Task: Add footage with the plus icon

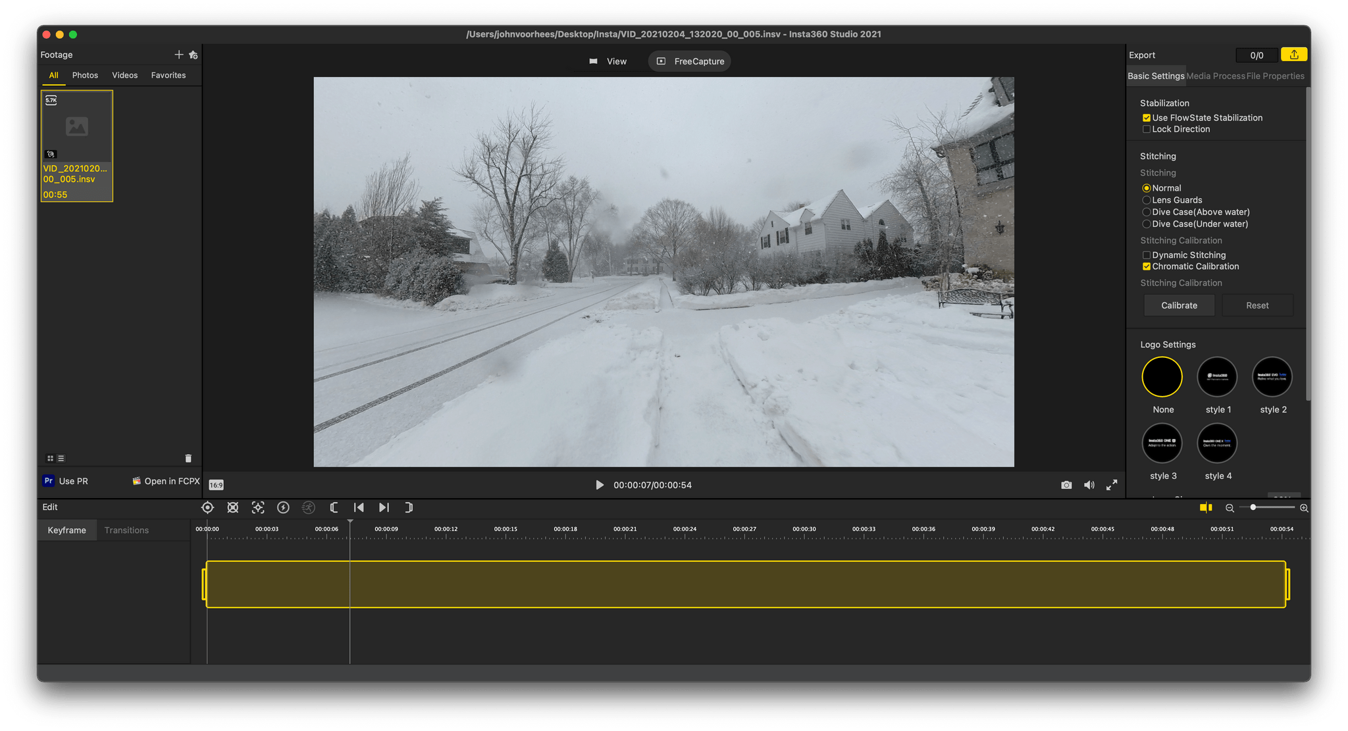Action: [x=178, y=55]
